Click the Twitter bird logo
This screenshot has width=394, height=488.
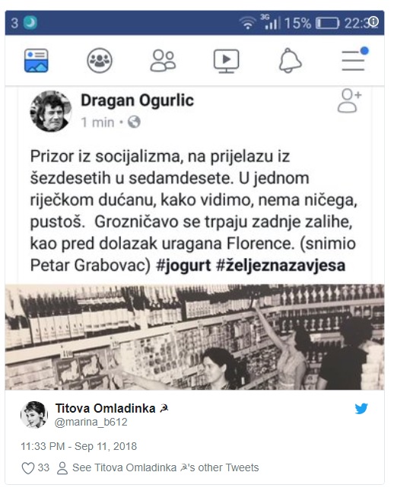(x=361, y=409)
